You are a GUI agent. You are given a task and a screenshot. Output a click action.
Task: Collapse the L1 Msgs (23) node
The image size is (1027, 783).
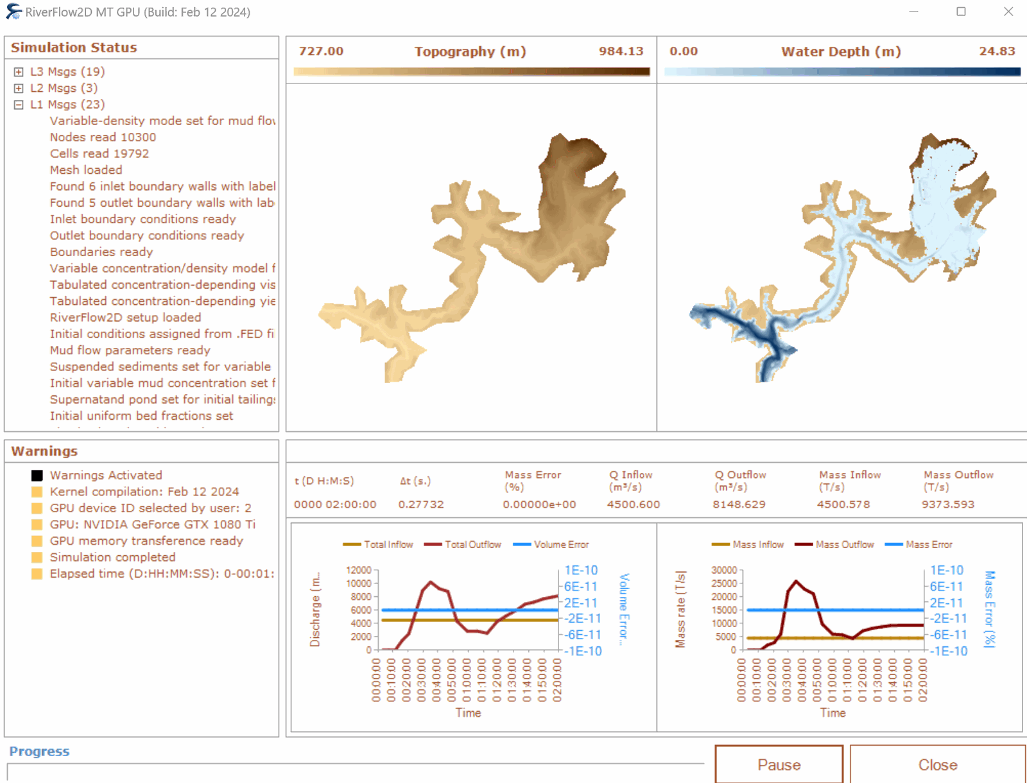point(19,105)
